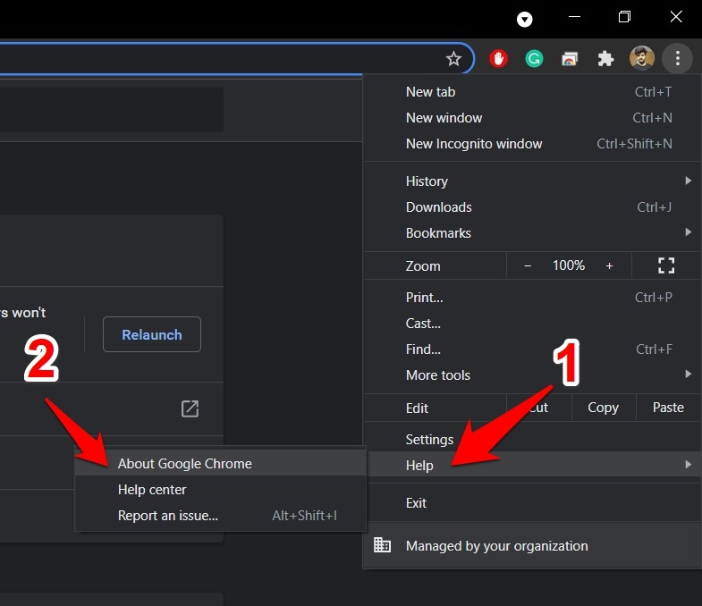Image resolution: width=702 pixels, height=606 pixels.
Task: Open the multicolor window extension icon
Action: coord(570,59)
